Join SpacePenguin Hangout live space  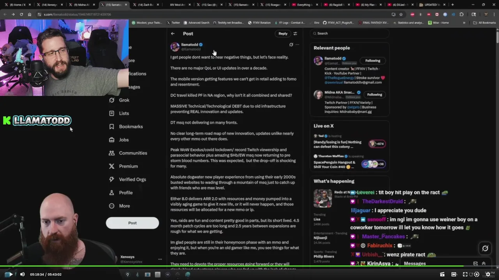tap(349, 162)
